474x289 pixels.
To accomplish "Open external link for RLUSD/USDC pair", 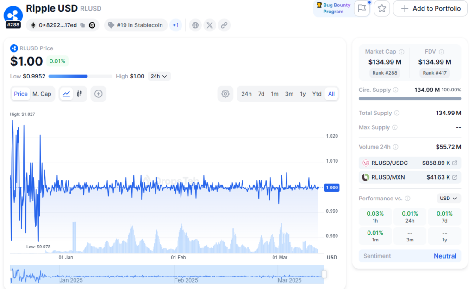I will (455, 163).
